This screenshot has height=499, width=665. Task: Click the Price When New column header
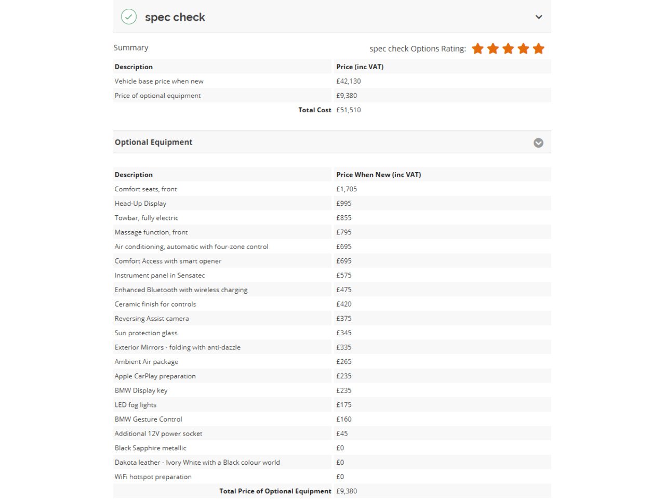click(379, 175)
